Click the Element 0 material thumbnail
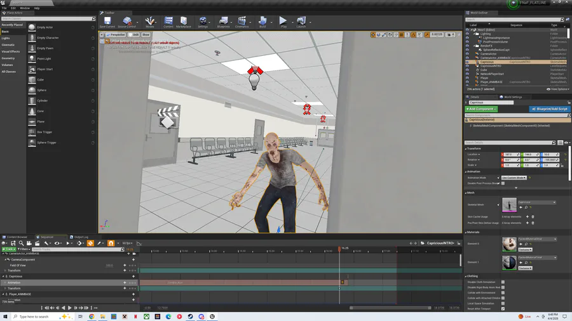The image size is (572, 321). [509, 244]
